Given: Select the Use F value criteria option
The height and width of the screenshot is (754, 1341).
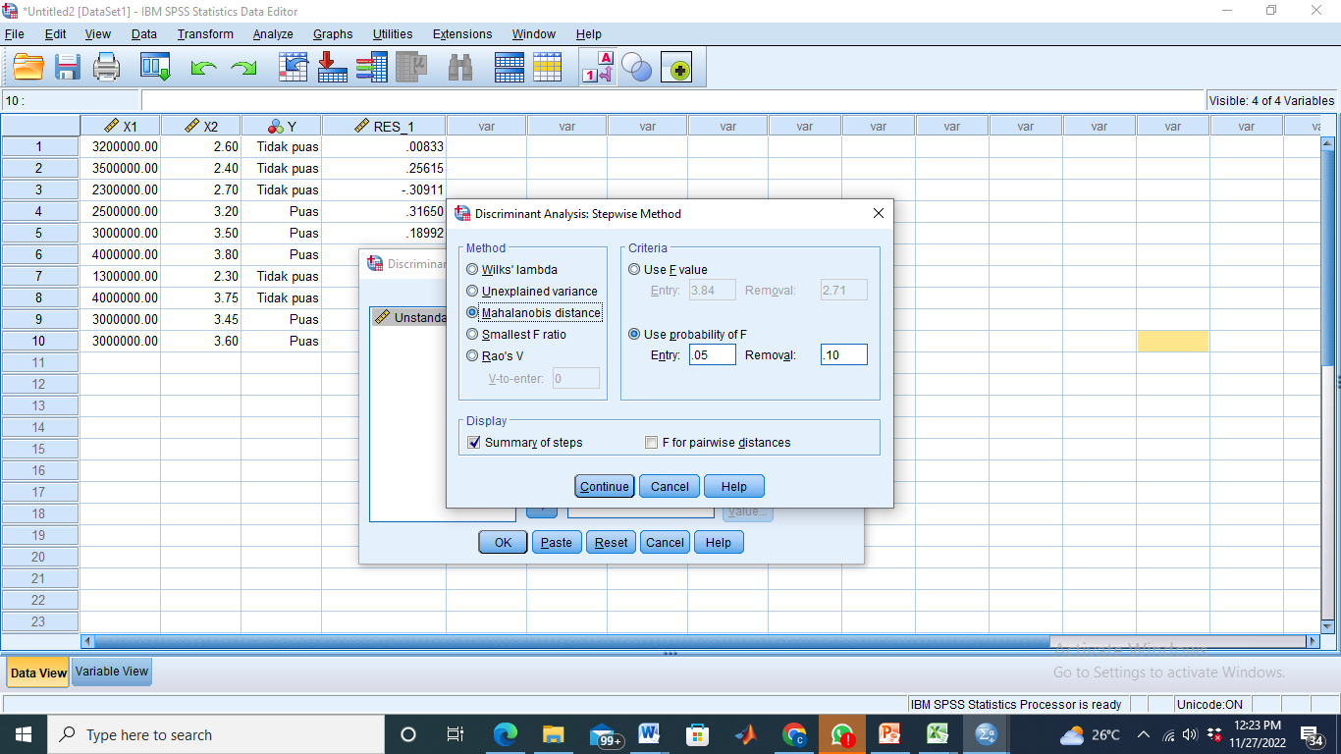Looking at the screenshot, I should click(634, 270).
